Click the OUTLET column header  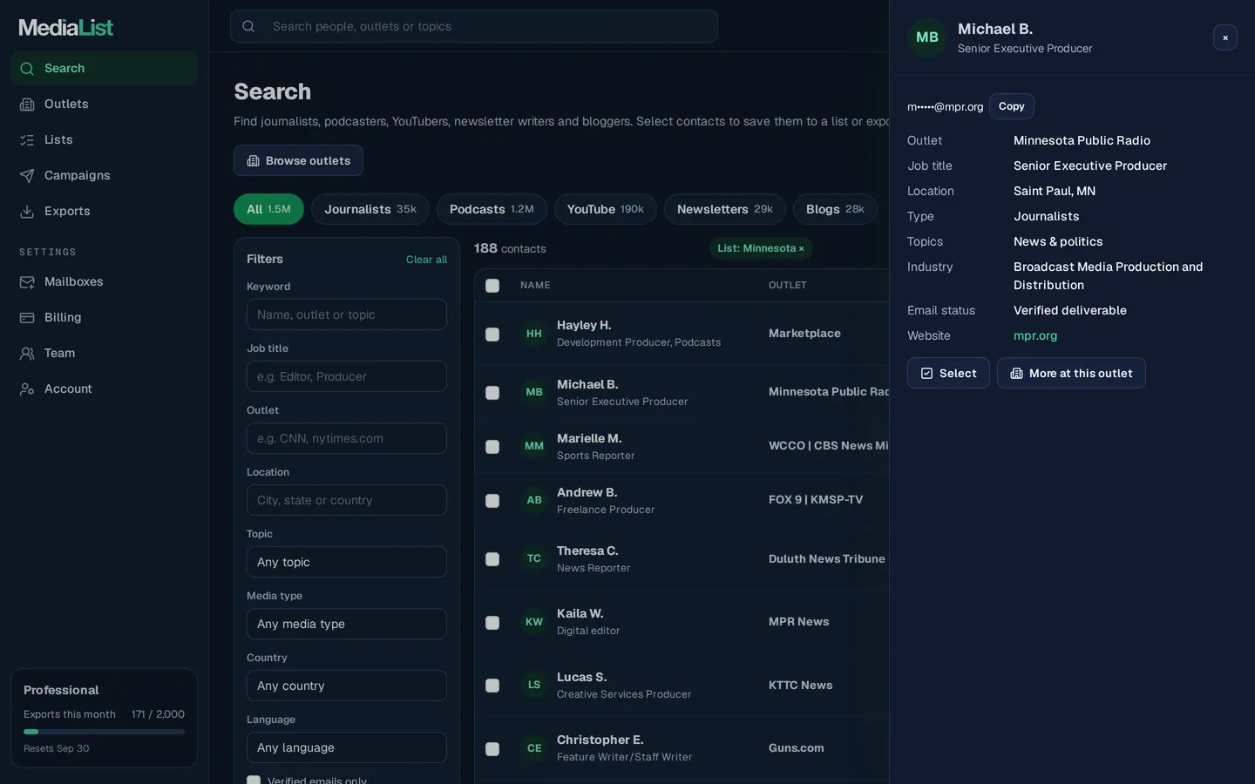[x=788, y=286]
